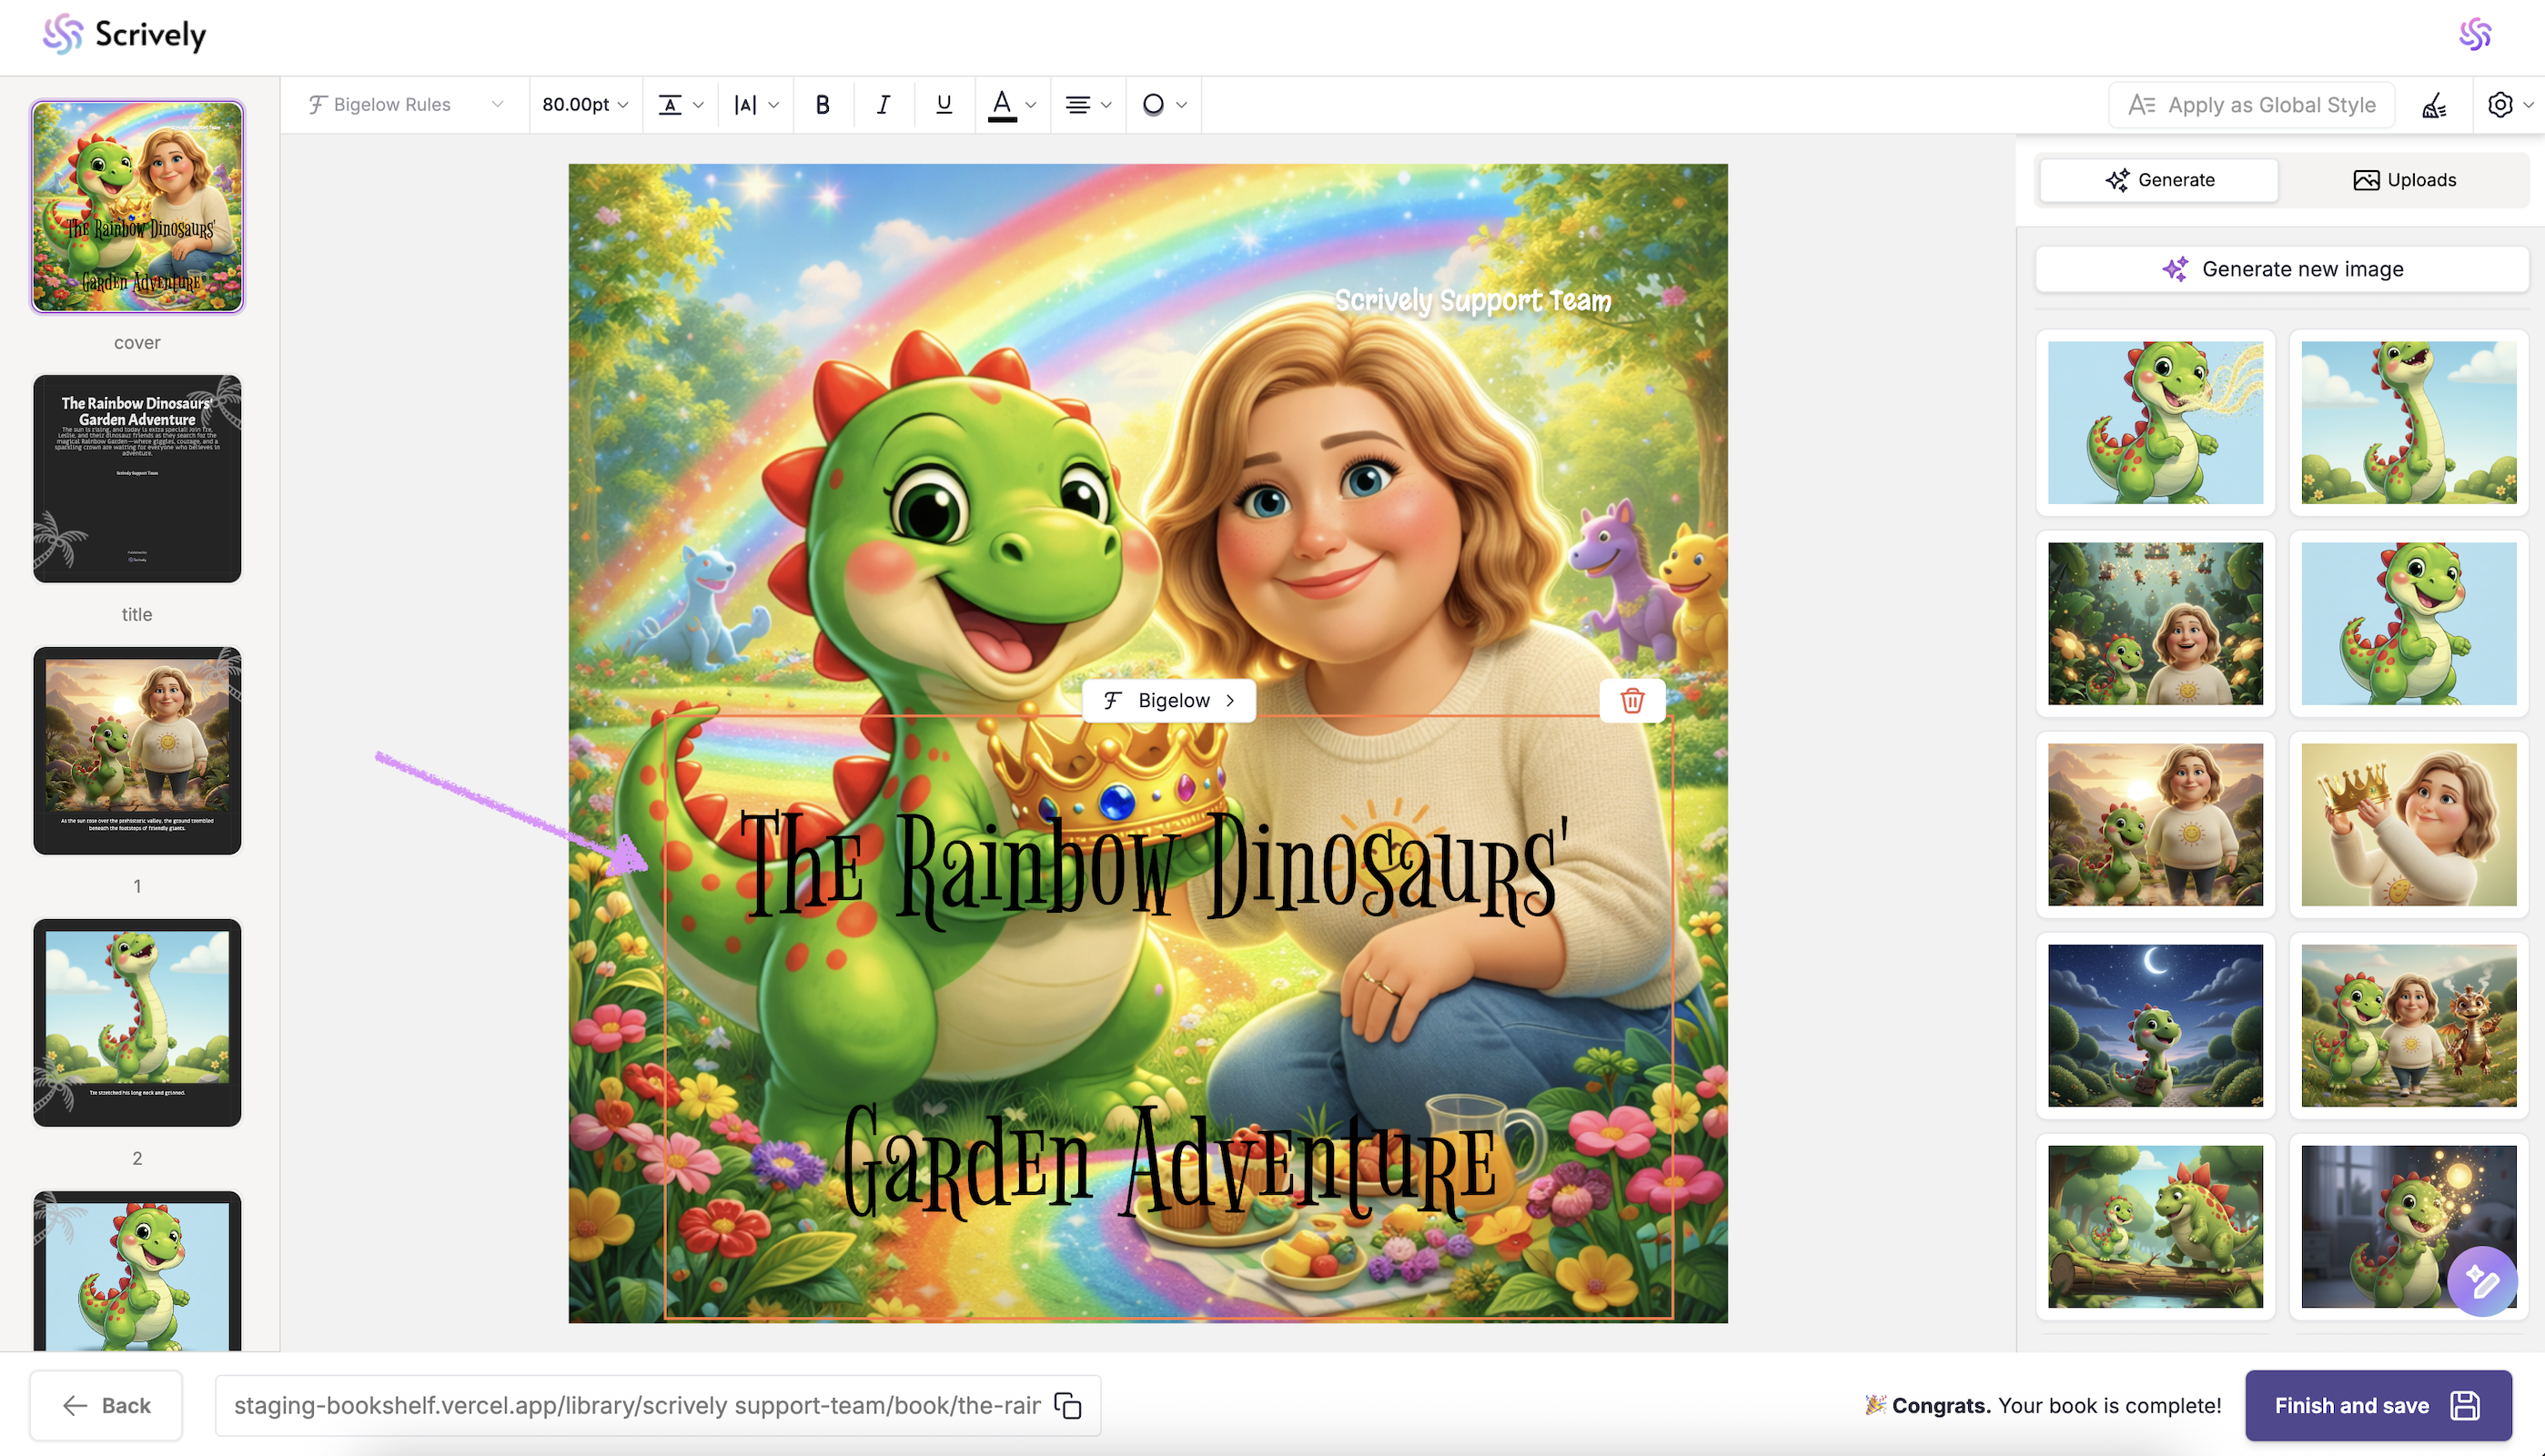Viewport: 2545px width, 1456px height.
Task: Open the Bigelow Rules font dropdown
Action: click(406, 104)
